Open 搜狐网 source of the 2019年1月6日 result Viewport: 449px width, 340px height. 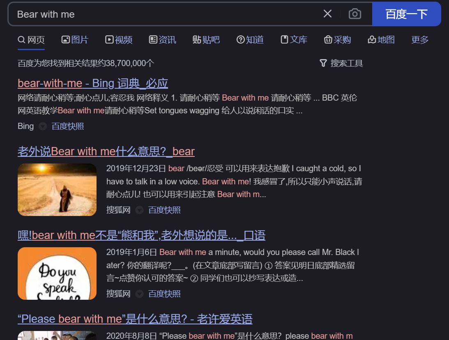(x=118, y=294)
